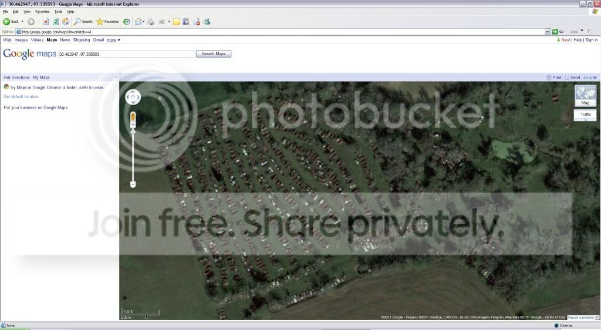Print via the IE toolbar printer icon
The height and width of the screenshot is (330, 601).
151,22
